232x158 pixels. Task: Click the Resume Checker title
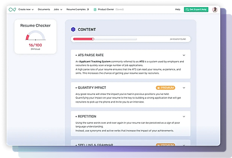pos(35,25)
